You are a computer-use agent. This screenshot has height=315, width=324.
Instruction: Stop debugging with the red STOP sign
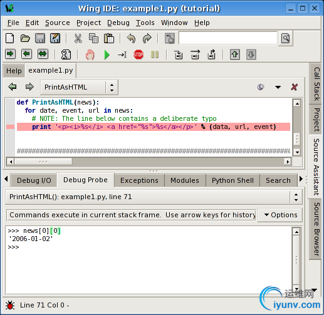pyautogui.click(x=138, y=54)
